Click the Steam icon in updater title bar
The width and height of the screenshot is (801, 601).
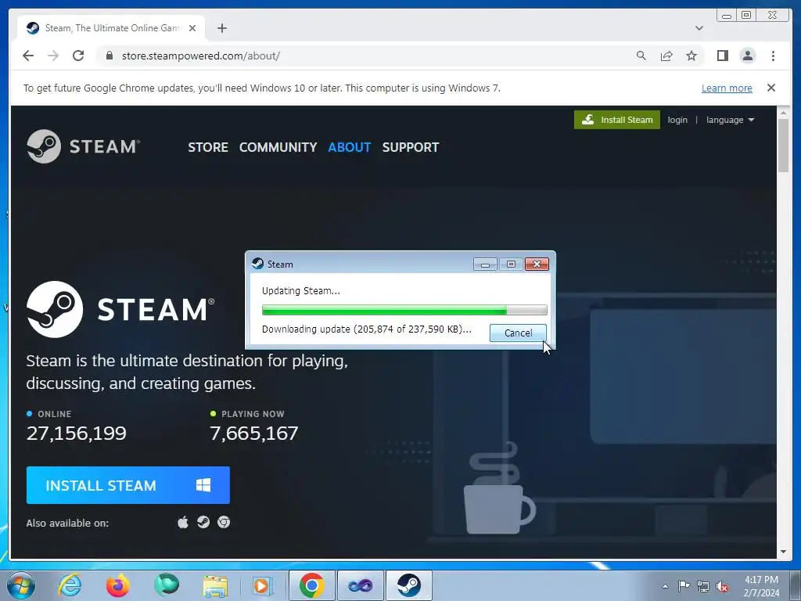click(x=257, y=264)
